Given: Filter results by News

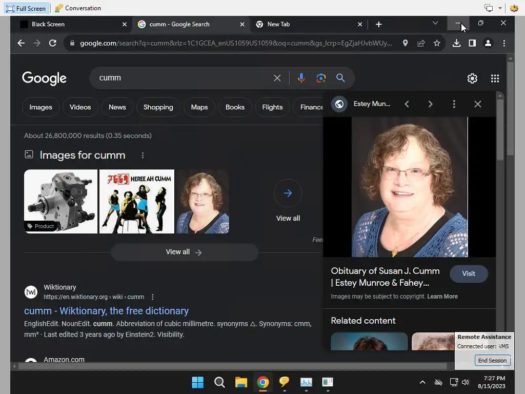Looking at the screenshot, I should click(117, 107).
